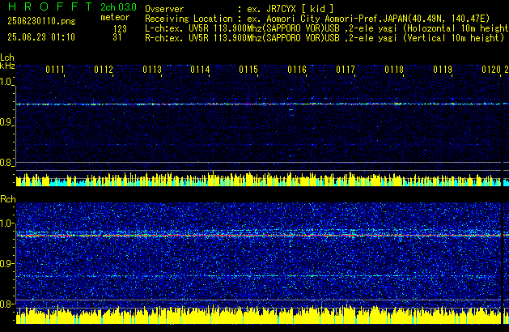This screenshot has width=509, height=332.
Task: Click the file name 2506230110.png
Action: pyautogui.click(x=41, y=21)
